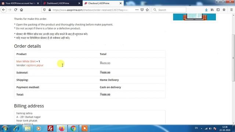235x132 pixels.
Task: Click the Product column header
Action: 21,54
